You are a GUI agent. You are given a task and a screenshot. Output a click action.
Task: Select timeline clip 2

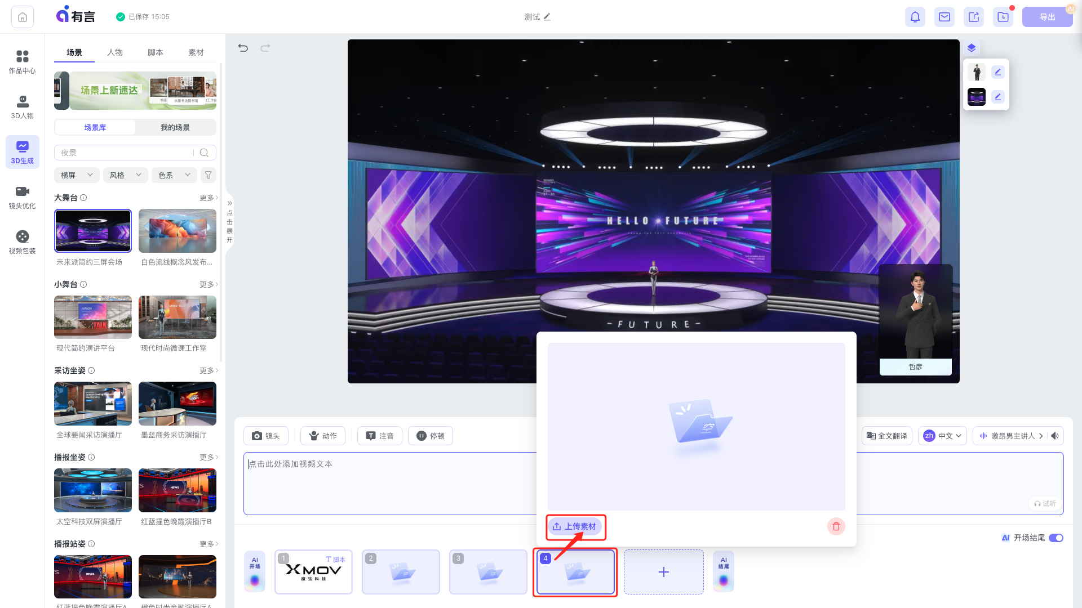click(401, 572)
